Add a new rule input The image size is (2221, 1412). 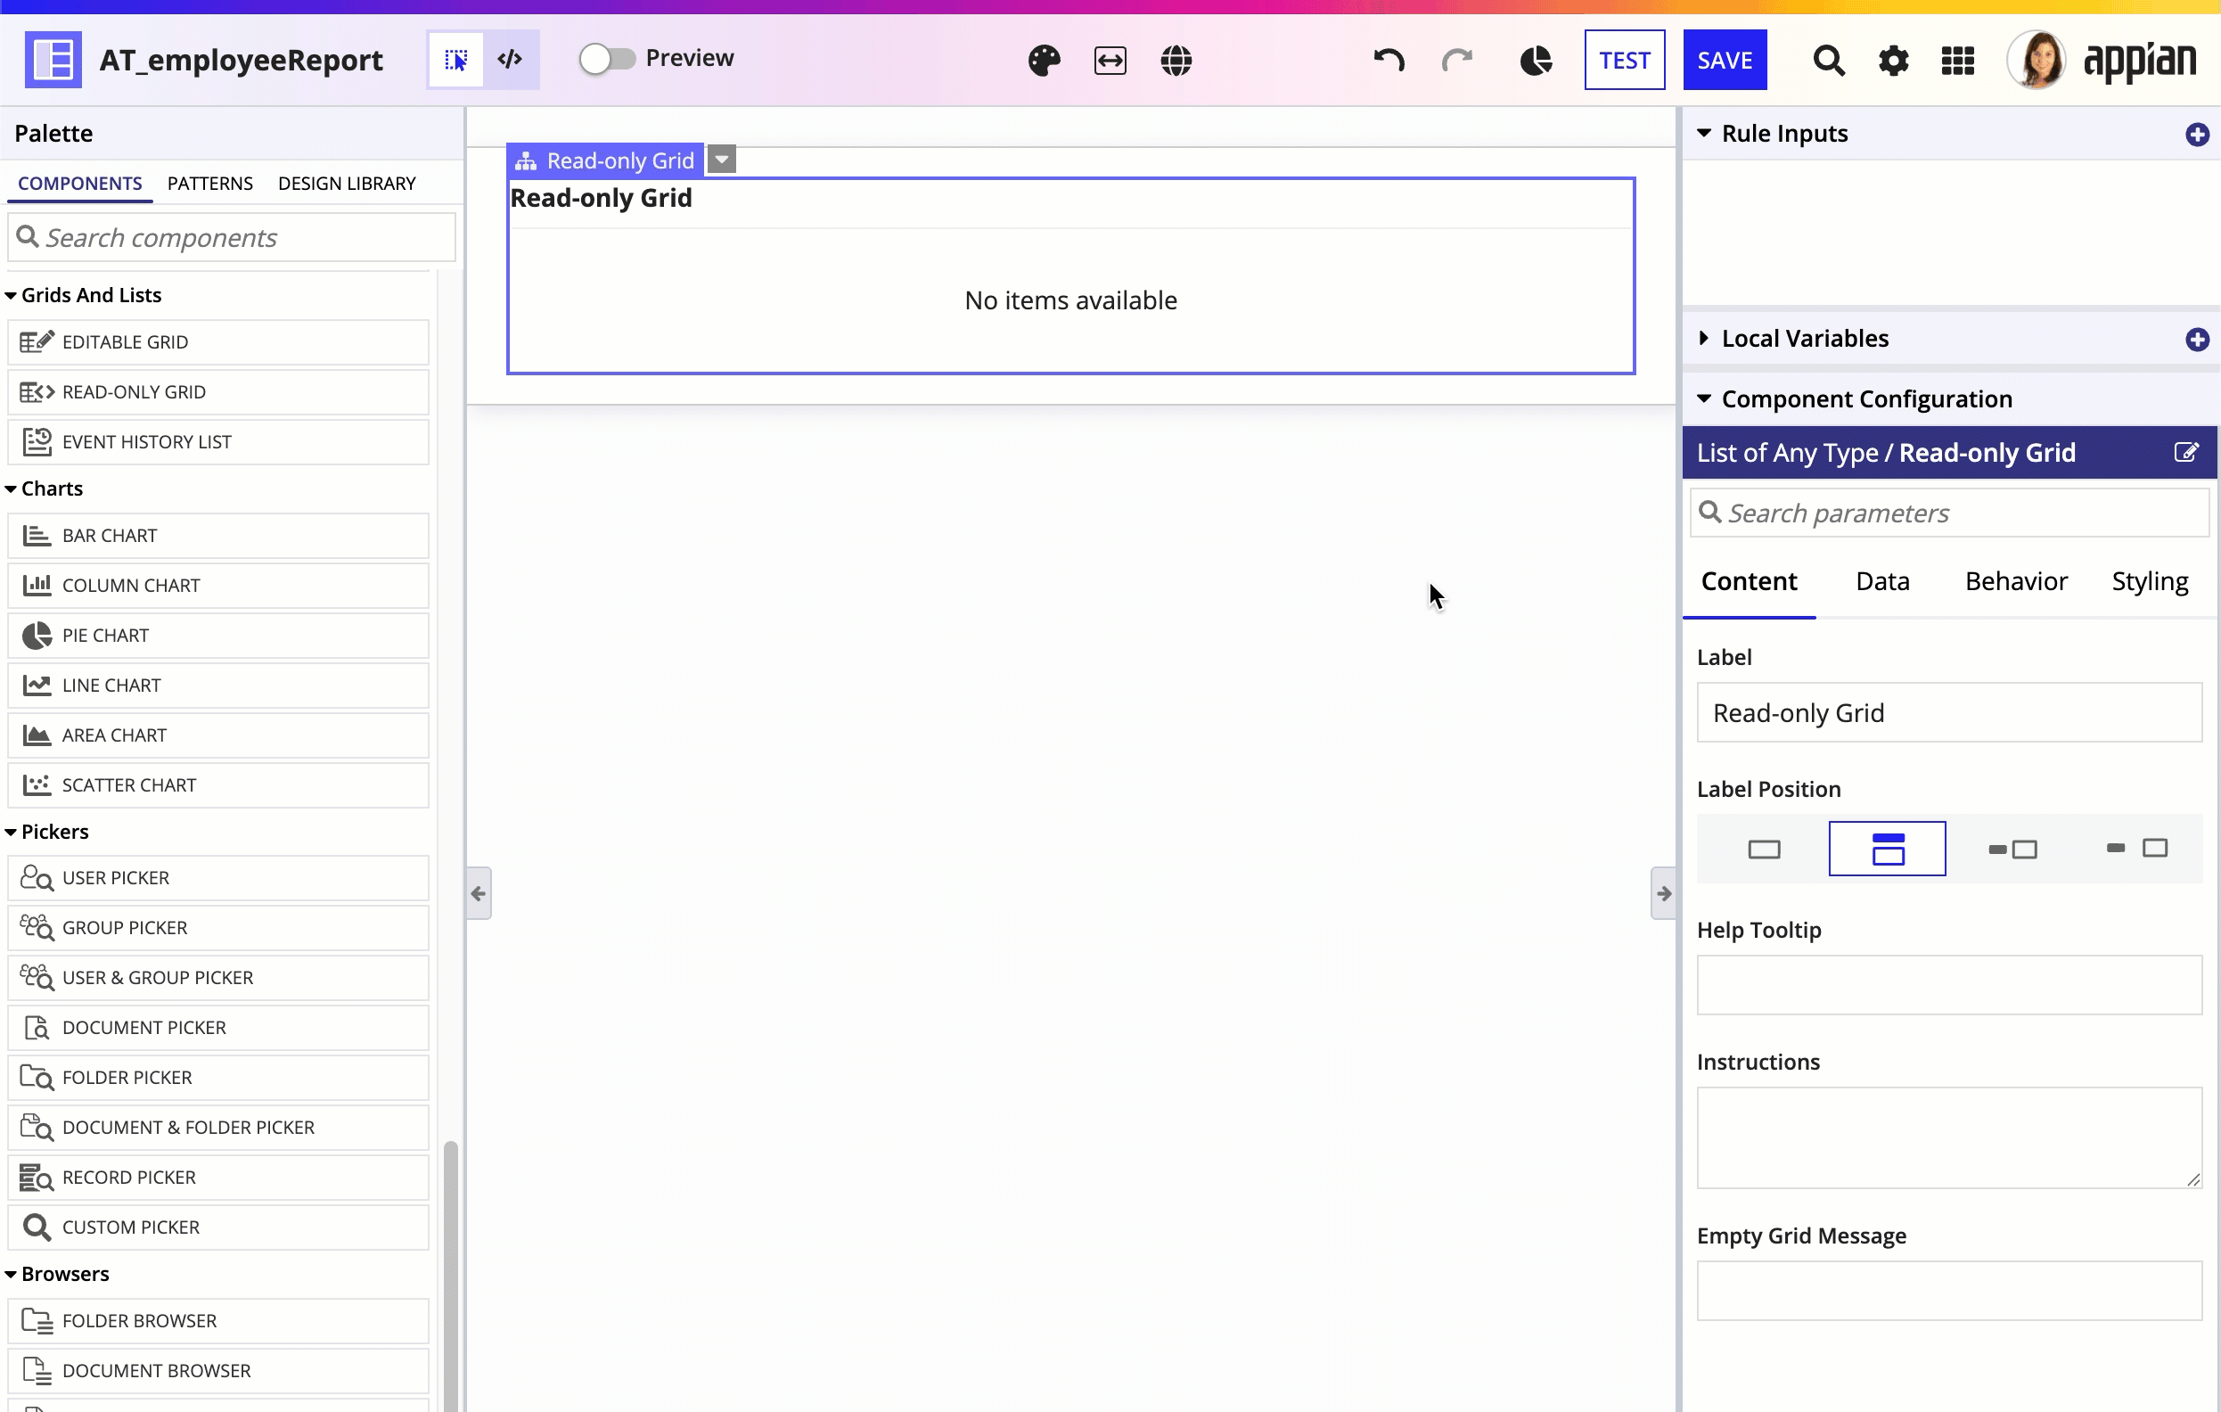2197,135
